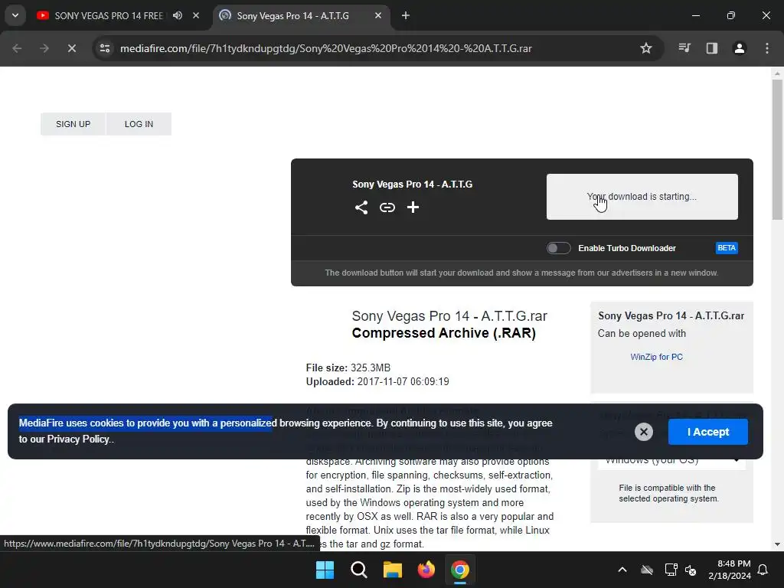Screen dimensions: 784x588
Task: Go back to the previous page
Action: 17,48
